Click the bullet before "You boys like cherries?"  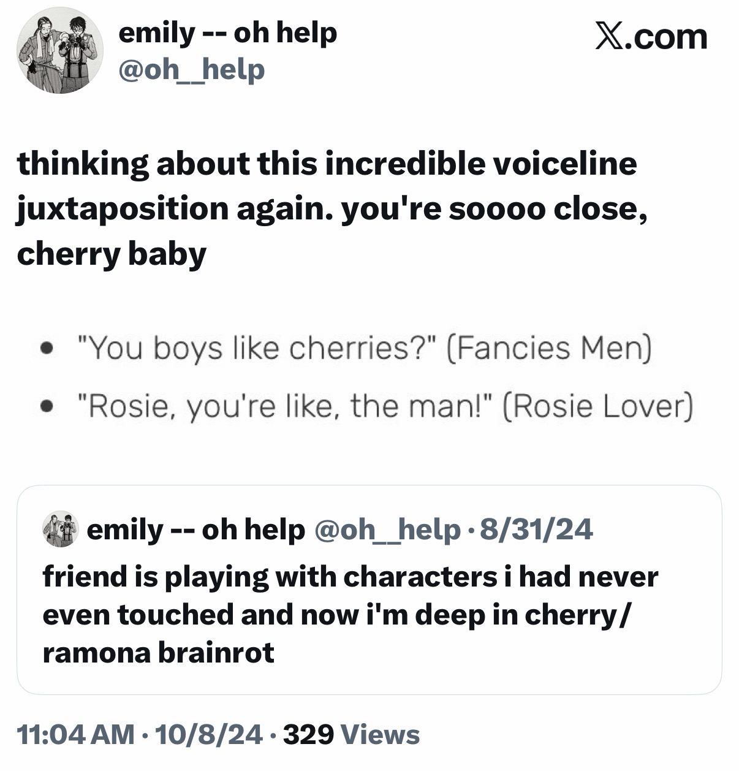coord(44,348)
